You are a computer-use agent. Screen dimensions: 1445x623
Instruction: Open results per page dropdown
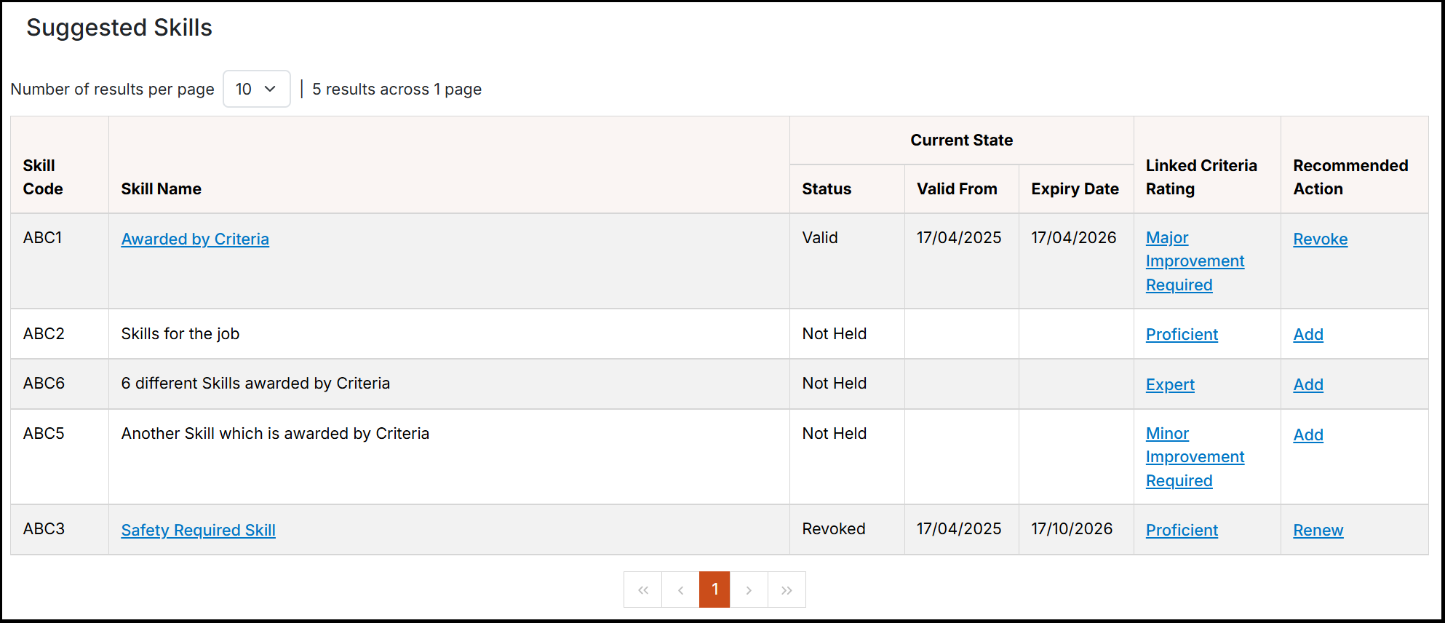(257, 89)
